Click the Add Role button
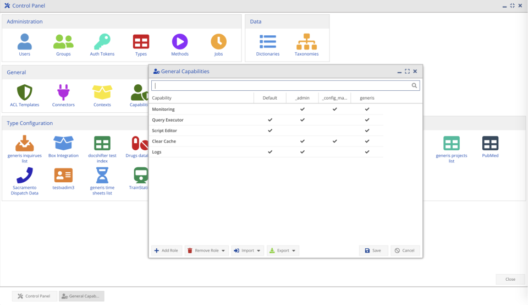This screenshot has height=305, width=528. coord(166,250)
